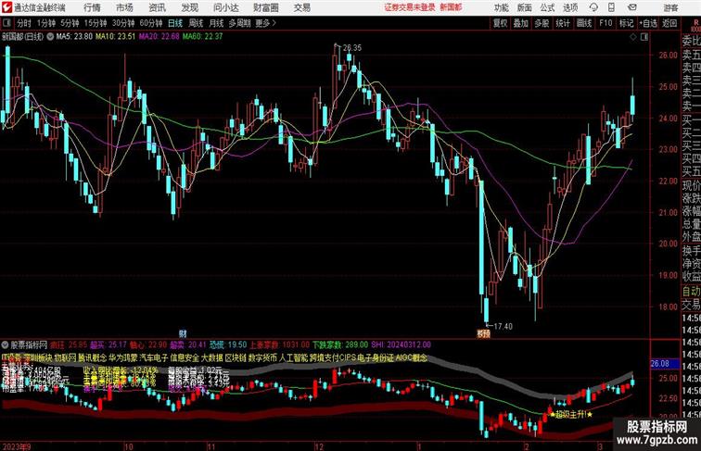Open the 股票指标网 indicator dropdown circle
This screenshot has width=701, height=451.
[5, 345]
